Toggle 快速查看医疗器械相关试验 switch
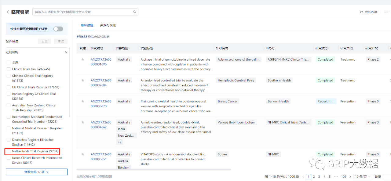The width and height of the screenshot is (391, 181). click(58, 29)
